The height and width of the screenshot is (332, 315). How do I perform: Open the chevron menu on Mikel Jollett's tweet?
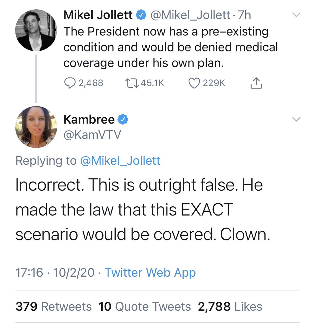296,15
